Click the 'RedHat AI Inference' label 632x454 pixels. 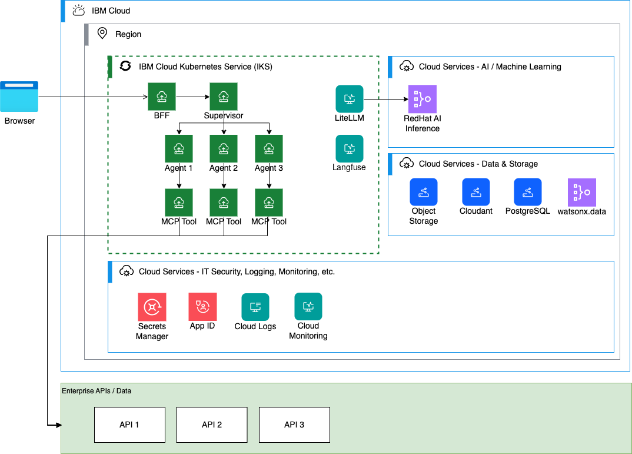[423, 124]
